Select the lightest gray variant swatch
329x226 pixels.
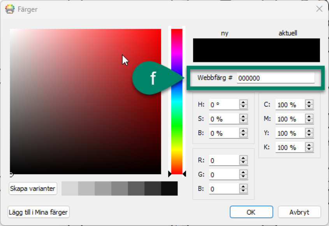(70, 189)
